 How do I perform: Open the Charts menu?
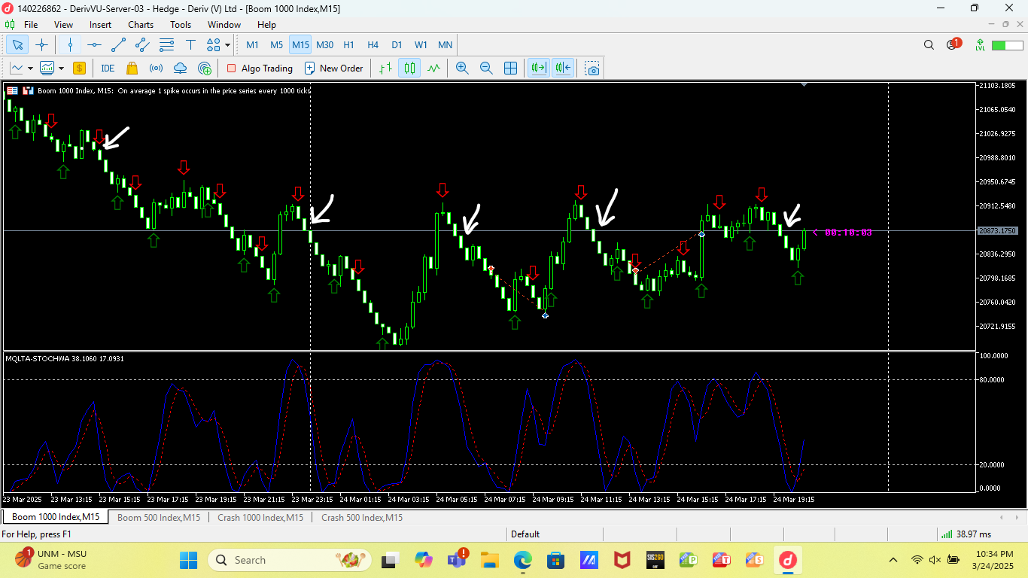(x=140, y=24)
